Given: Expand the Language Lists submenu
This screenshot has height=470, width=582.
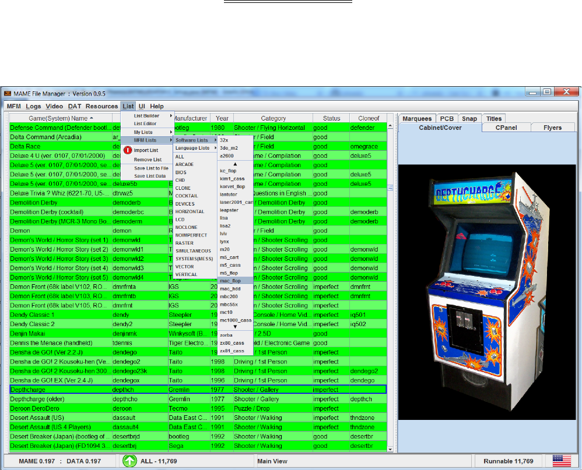Looking at the screenshot, I should 195,148.
